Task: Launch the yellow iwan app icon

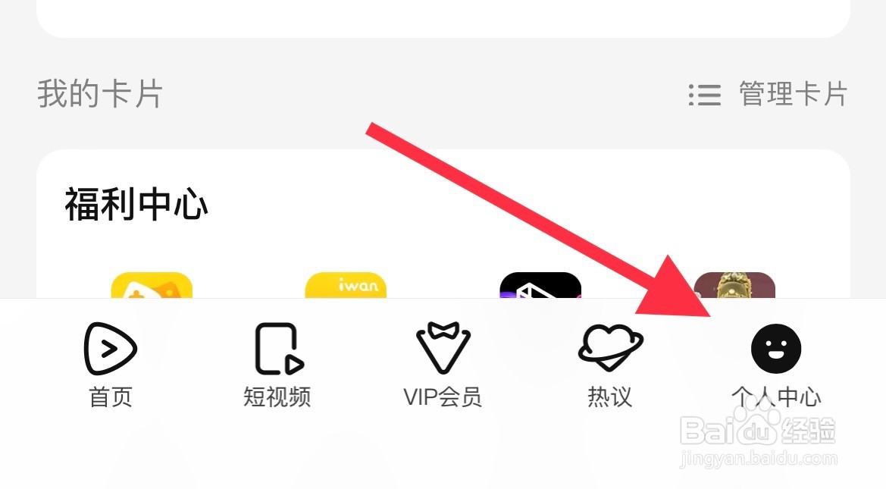Action: tap(346, 285)
